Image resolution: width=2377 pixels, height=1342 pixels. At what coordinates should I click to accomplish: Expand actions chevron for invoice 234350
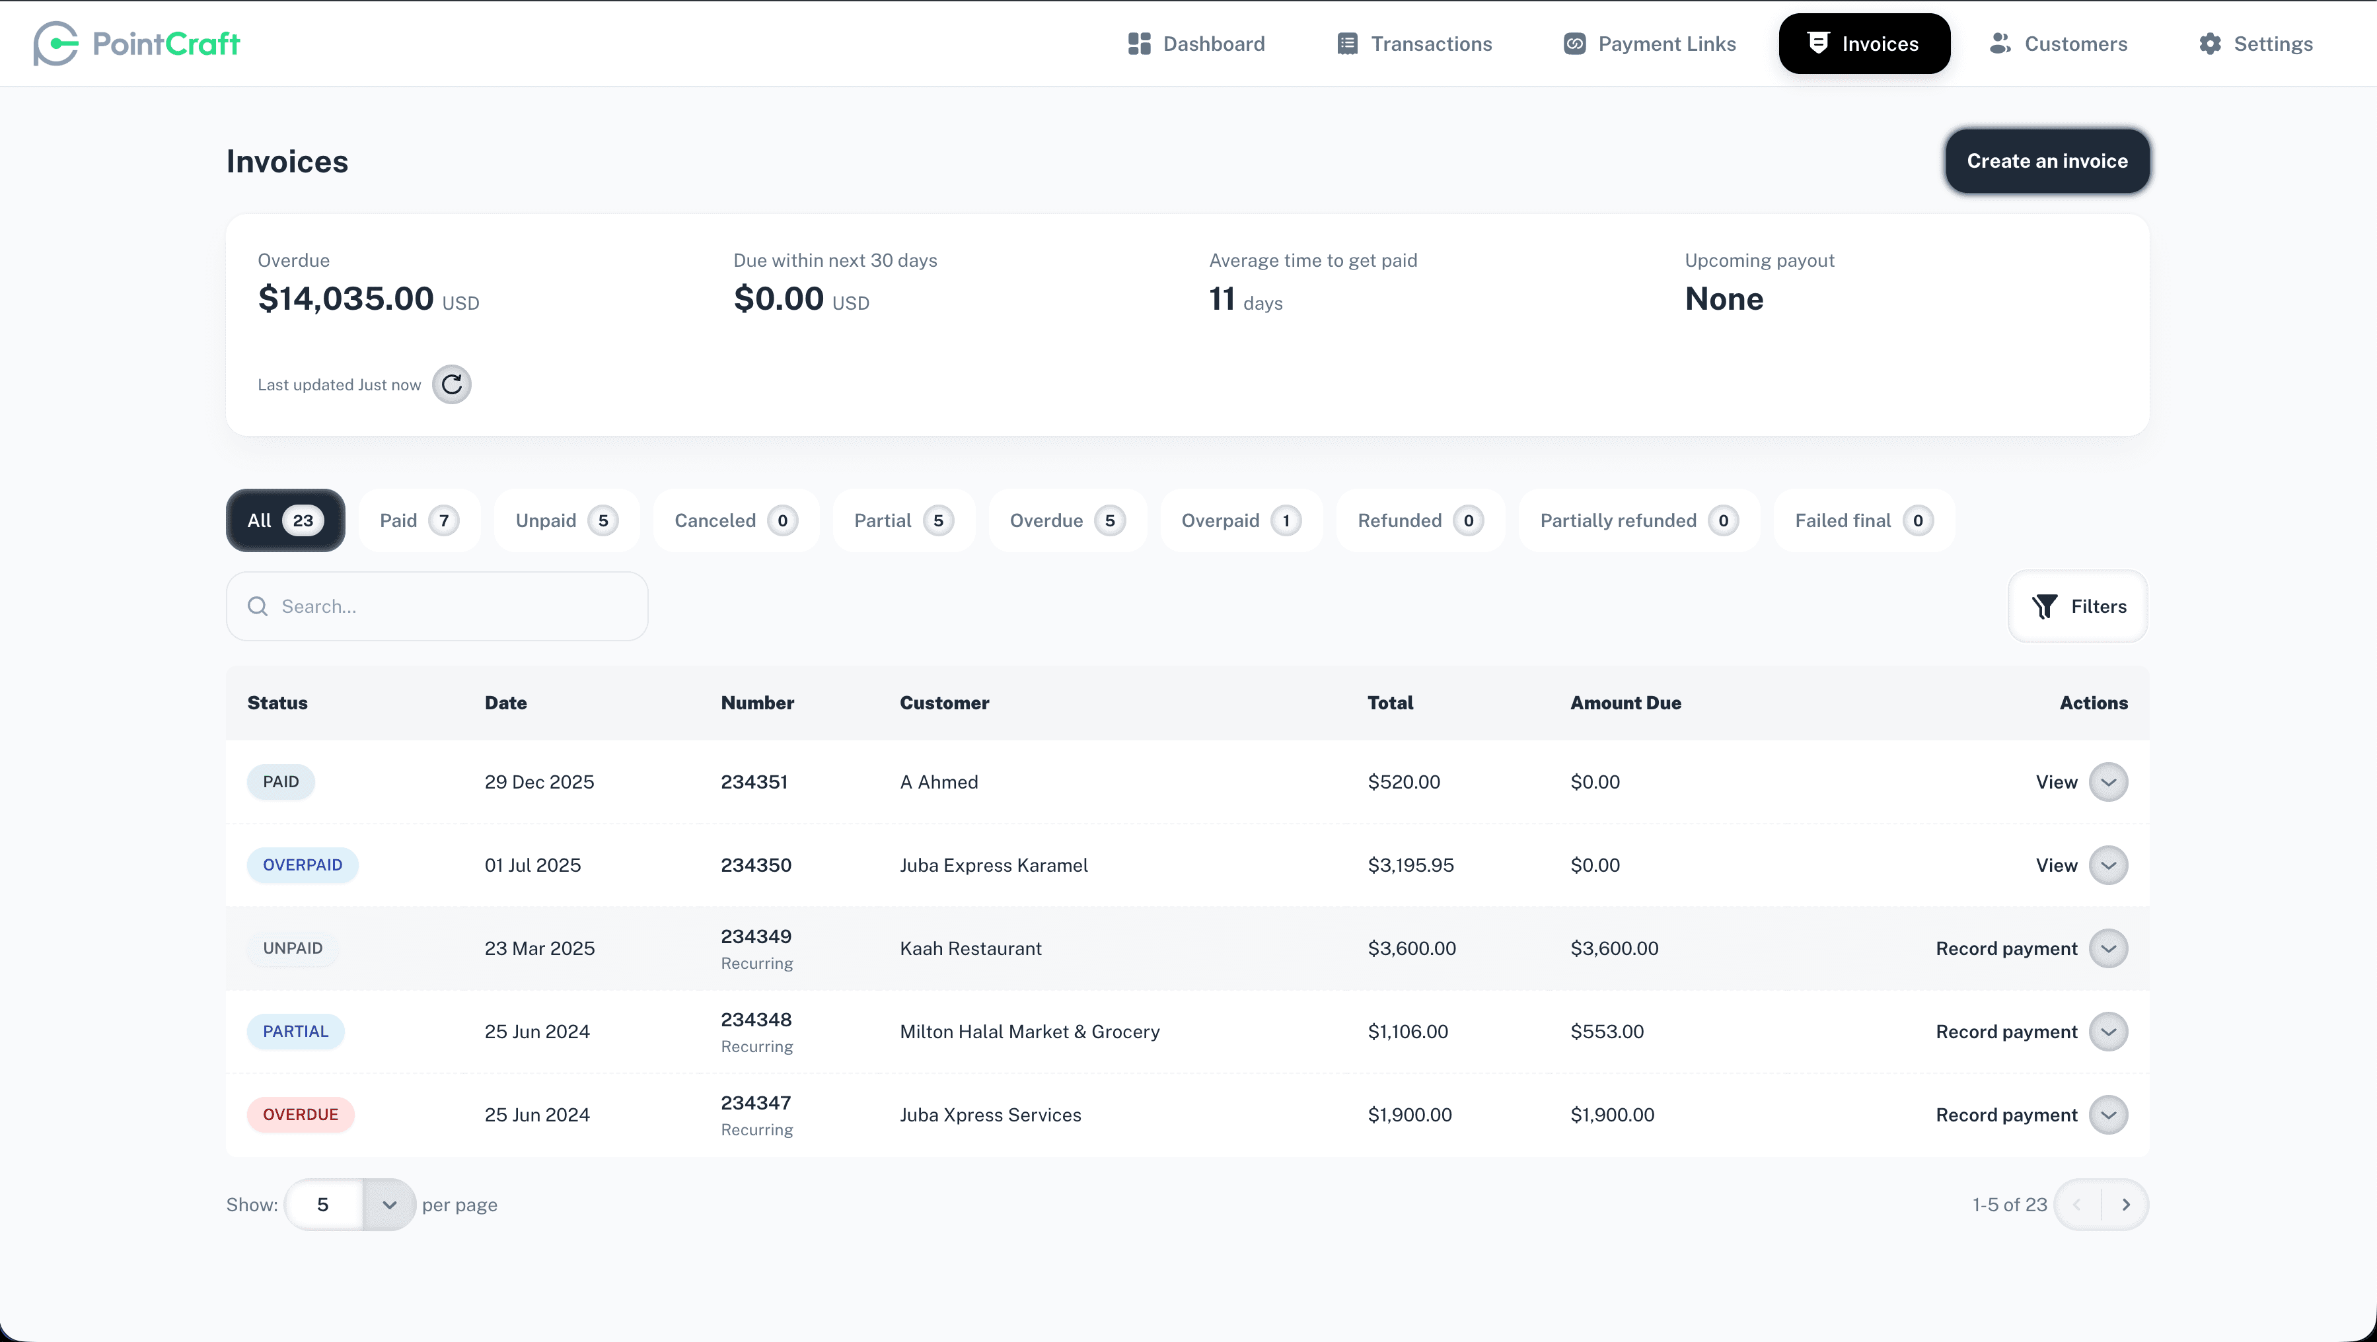(2109, 865)
